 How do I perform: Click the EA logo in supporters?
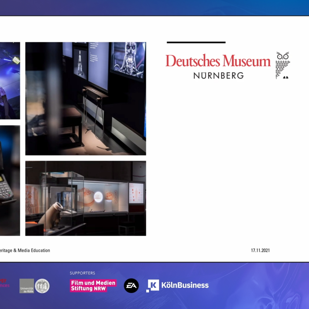point(131,285)
